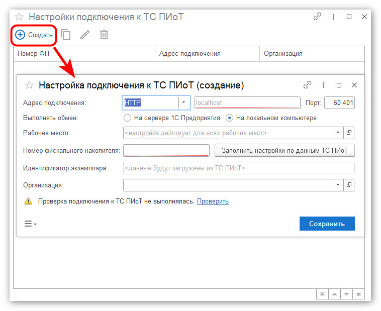Screen dimensions: 381x311
Task: Close the Настройки подключения list window
Action: point(364,17)
